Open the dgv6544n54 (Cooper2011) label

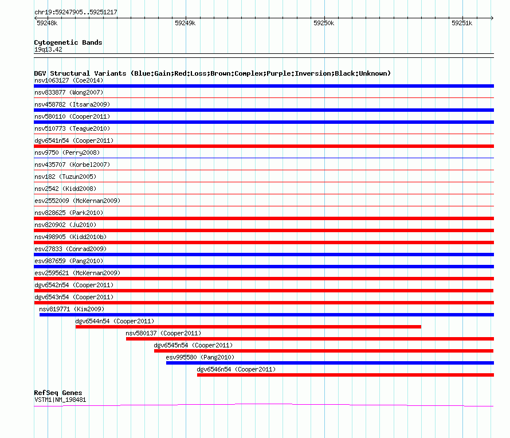coord(115,321)
